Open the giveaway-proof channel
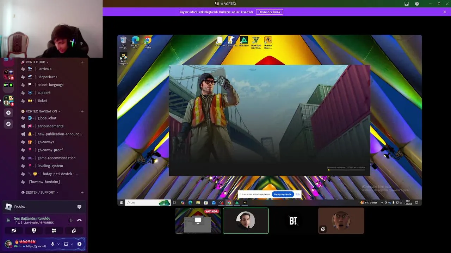 click(52, 150)
